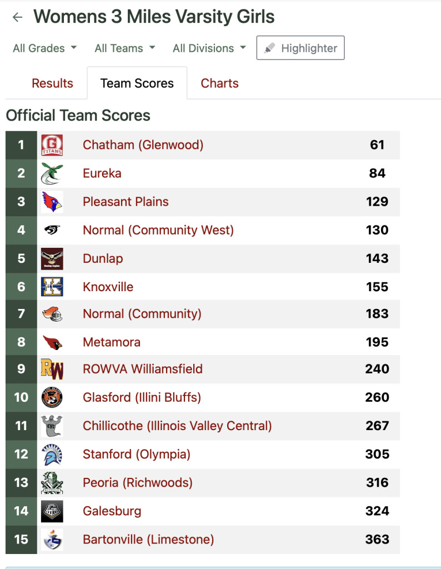The image size is (441, 569).
Task: Click the ROWVA Williamsfield RW logo
Action: coord(52,369)
